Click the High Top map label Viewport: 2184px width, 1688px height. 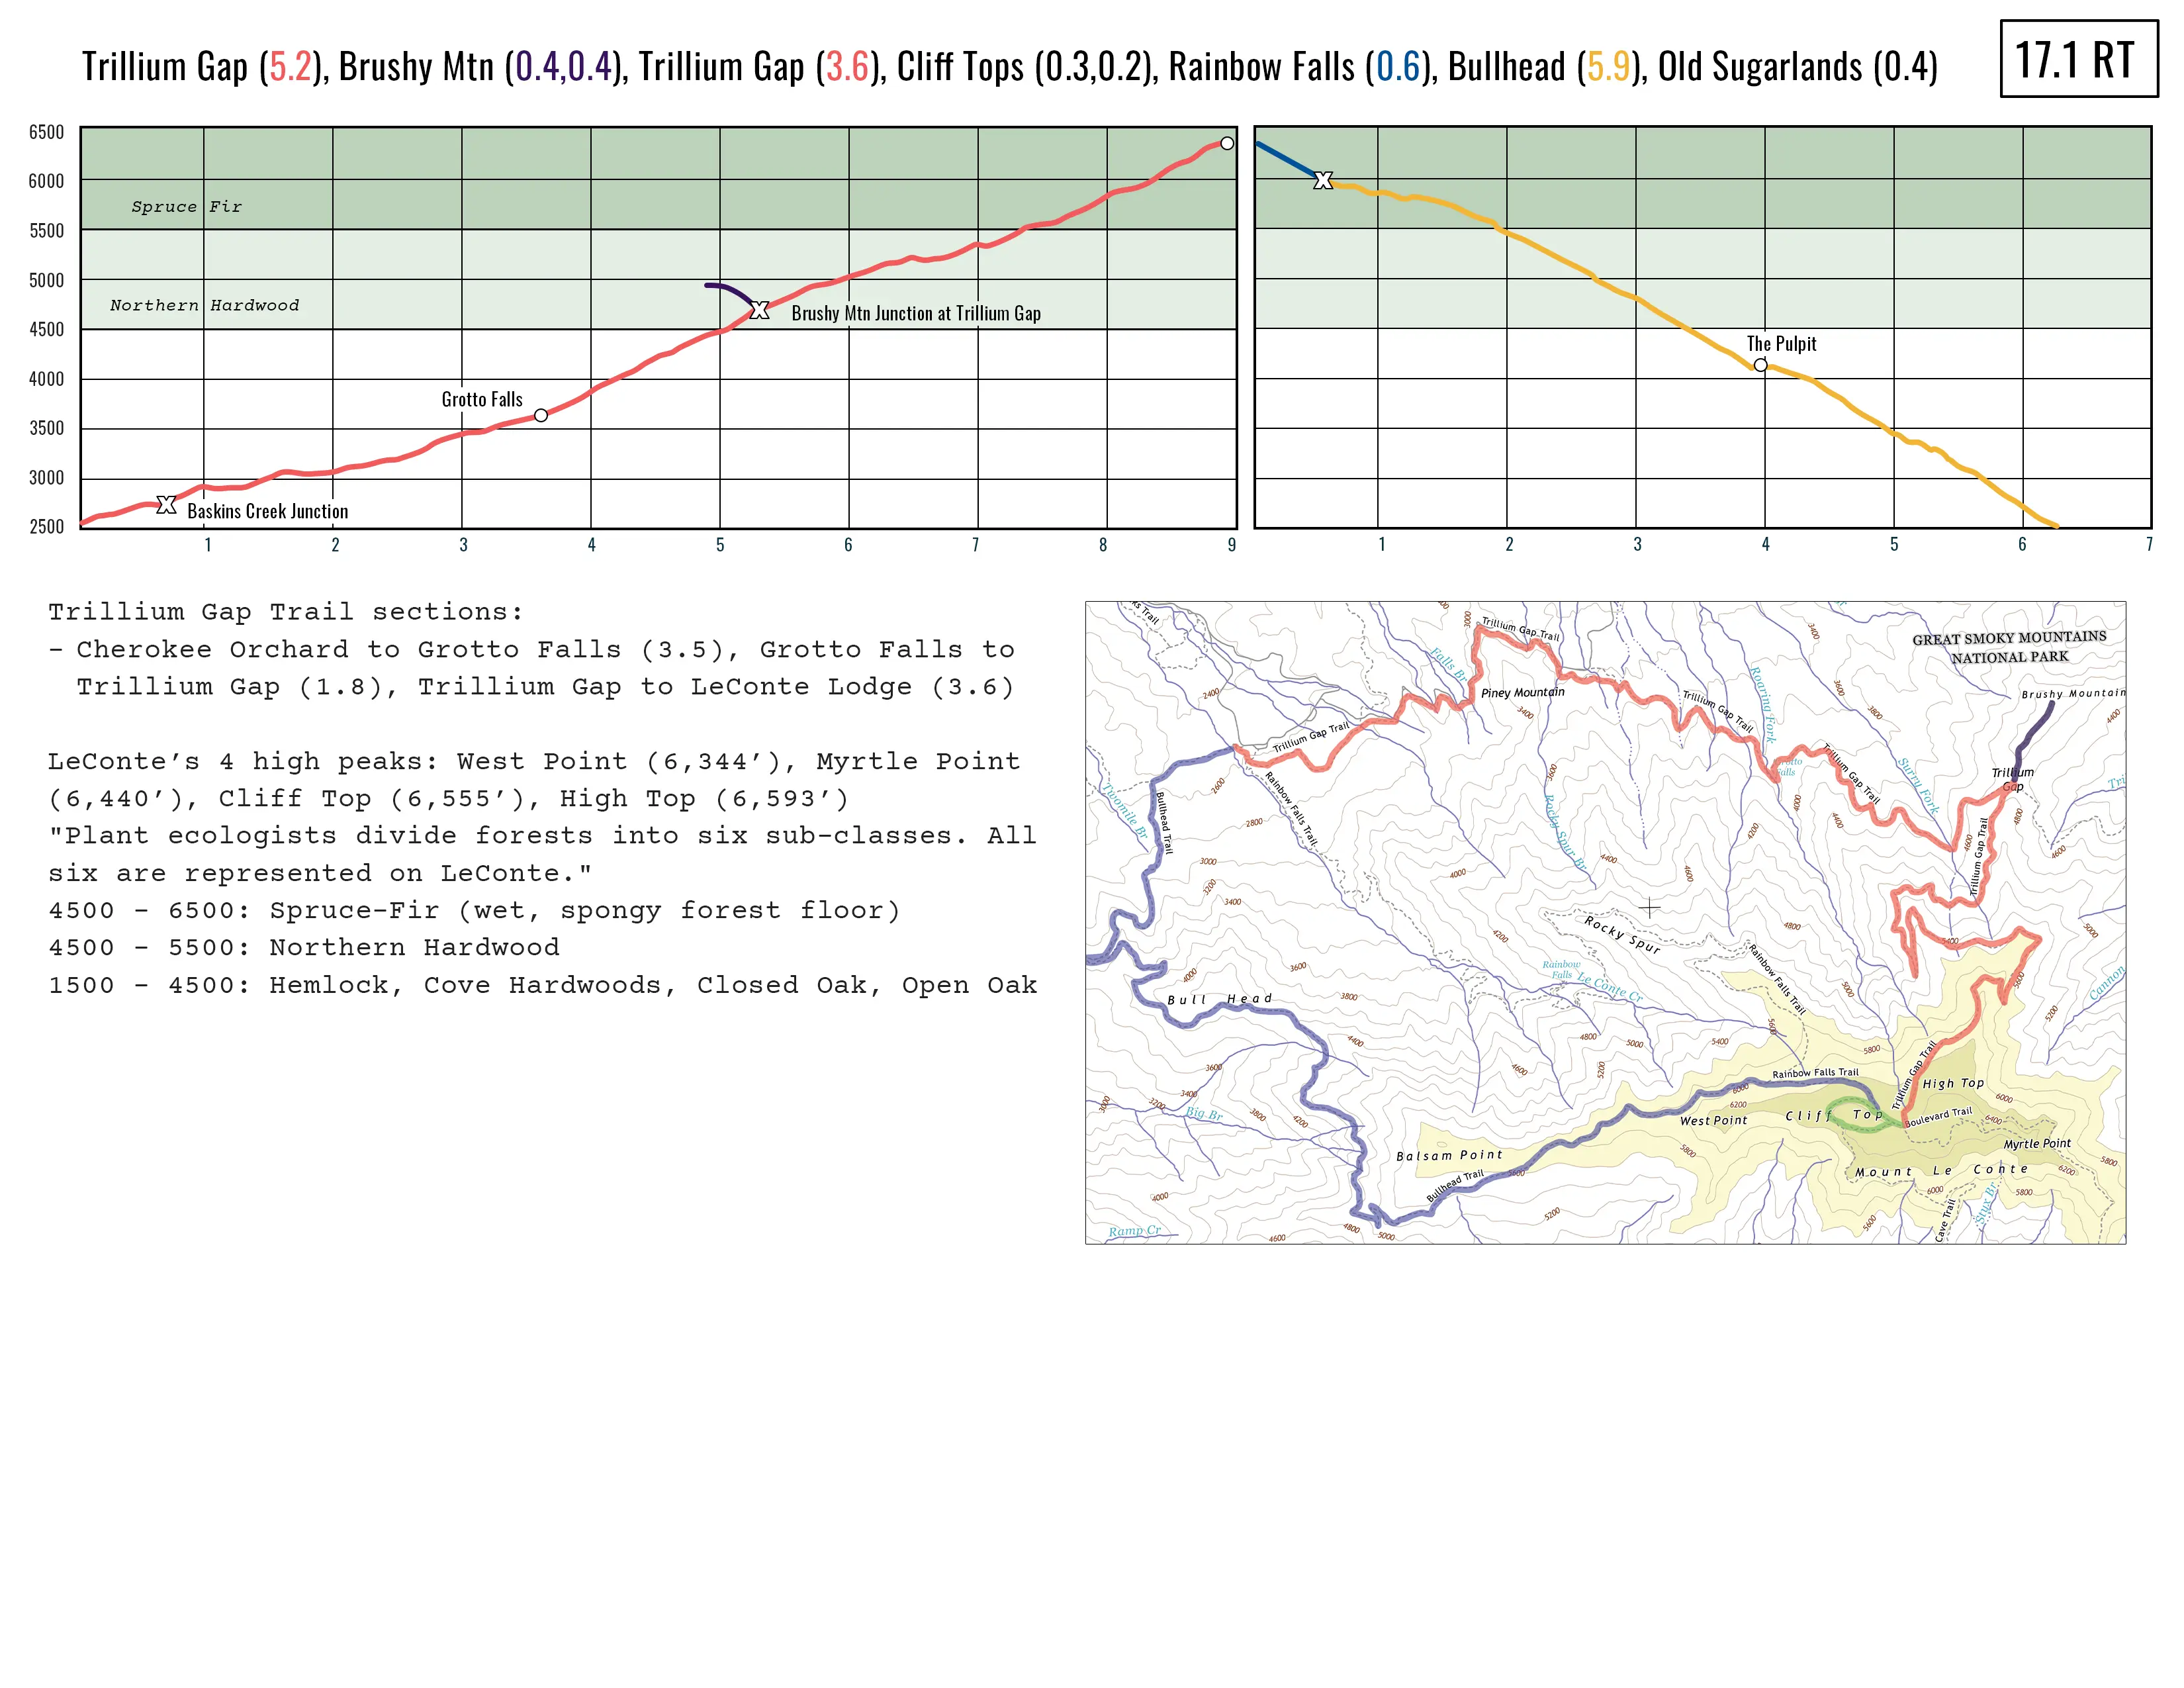pos(1953,1083)
